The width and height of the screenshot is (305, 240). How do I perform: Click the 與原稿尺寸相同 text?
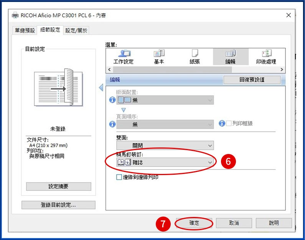(47, 156)
